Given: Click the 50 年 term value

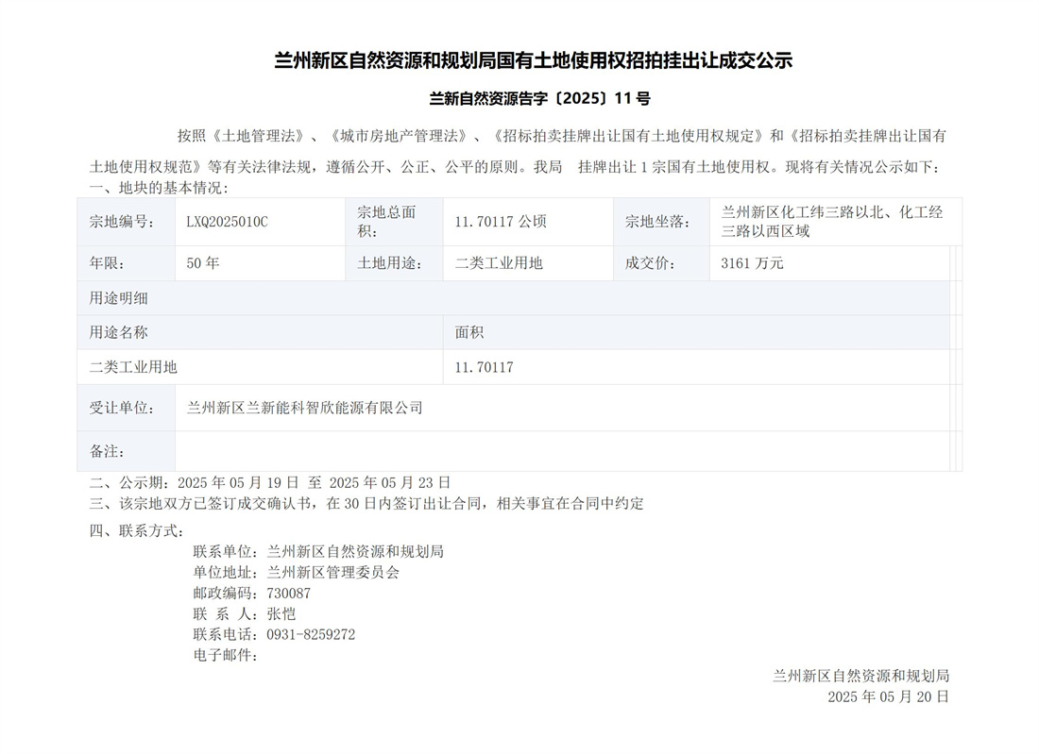Looking at the screenshot, I should (x=203, y=263).
